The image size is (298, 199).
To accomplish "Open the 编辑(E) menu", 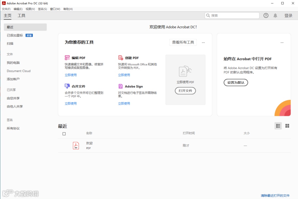I will point(18,9).
